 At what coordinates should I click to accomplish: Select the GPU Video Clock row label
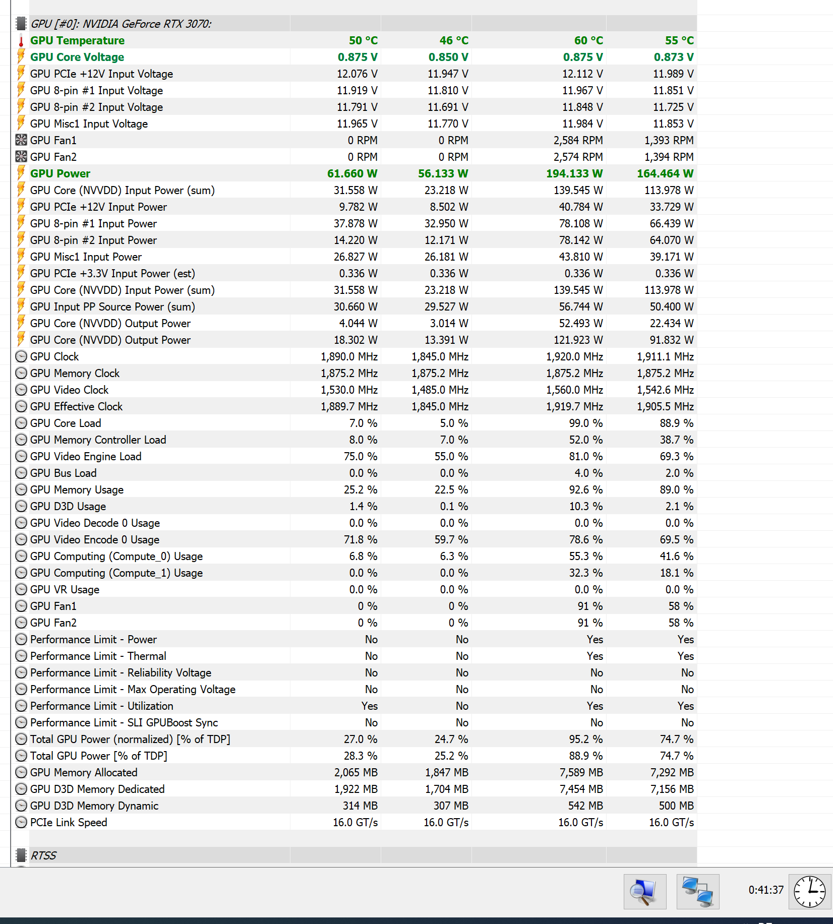[69, 390]
